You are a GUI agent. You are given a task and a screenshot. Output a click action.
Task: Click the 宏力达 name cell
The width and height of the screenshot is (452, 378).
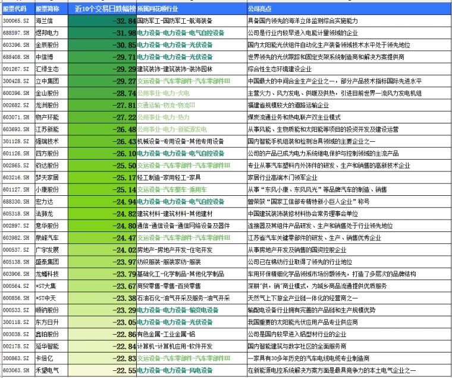coord(51,202)
